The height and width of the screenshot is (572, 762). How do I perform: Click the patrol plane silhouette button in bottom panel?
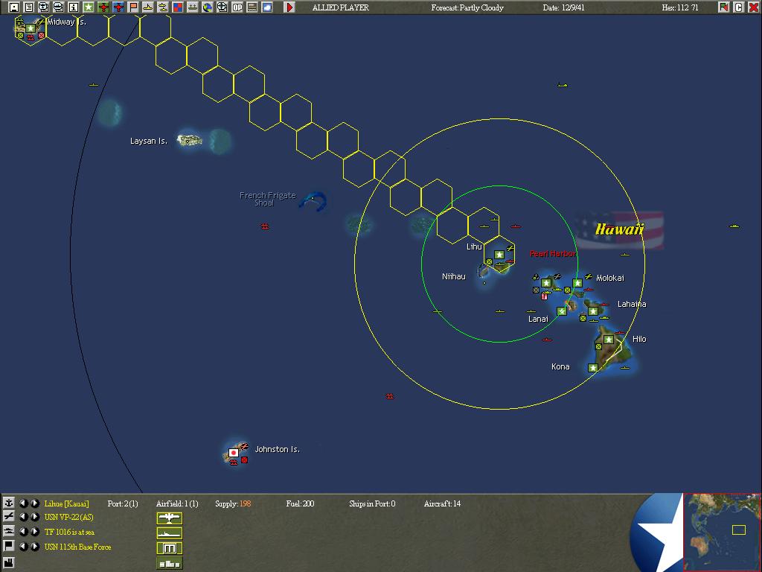coord(170,518)
